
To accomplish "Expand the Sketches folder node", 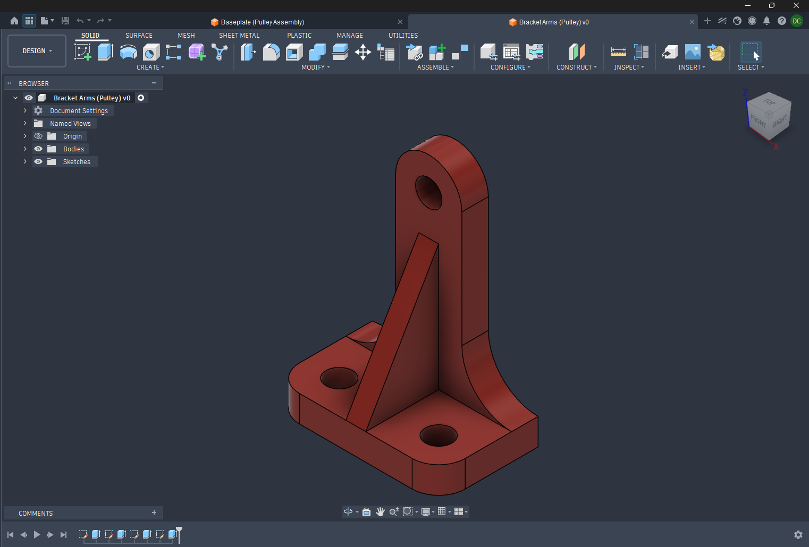I will (25, 161).
